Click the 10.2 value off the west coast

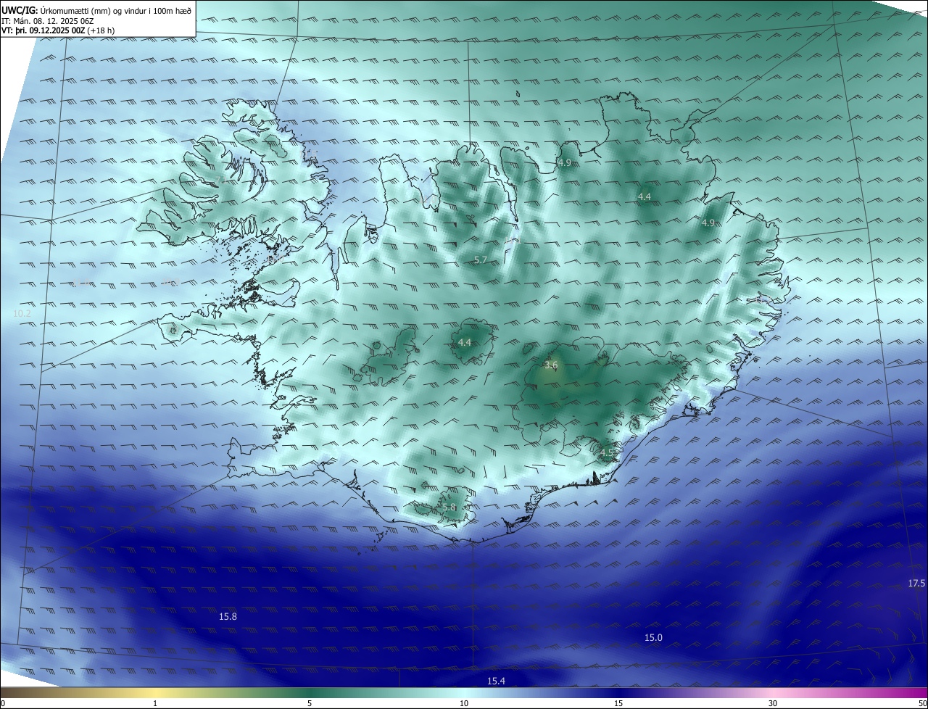point(22,313)
